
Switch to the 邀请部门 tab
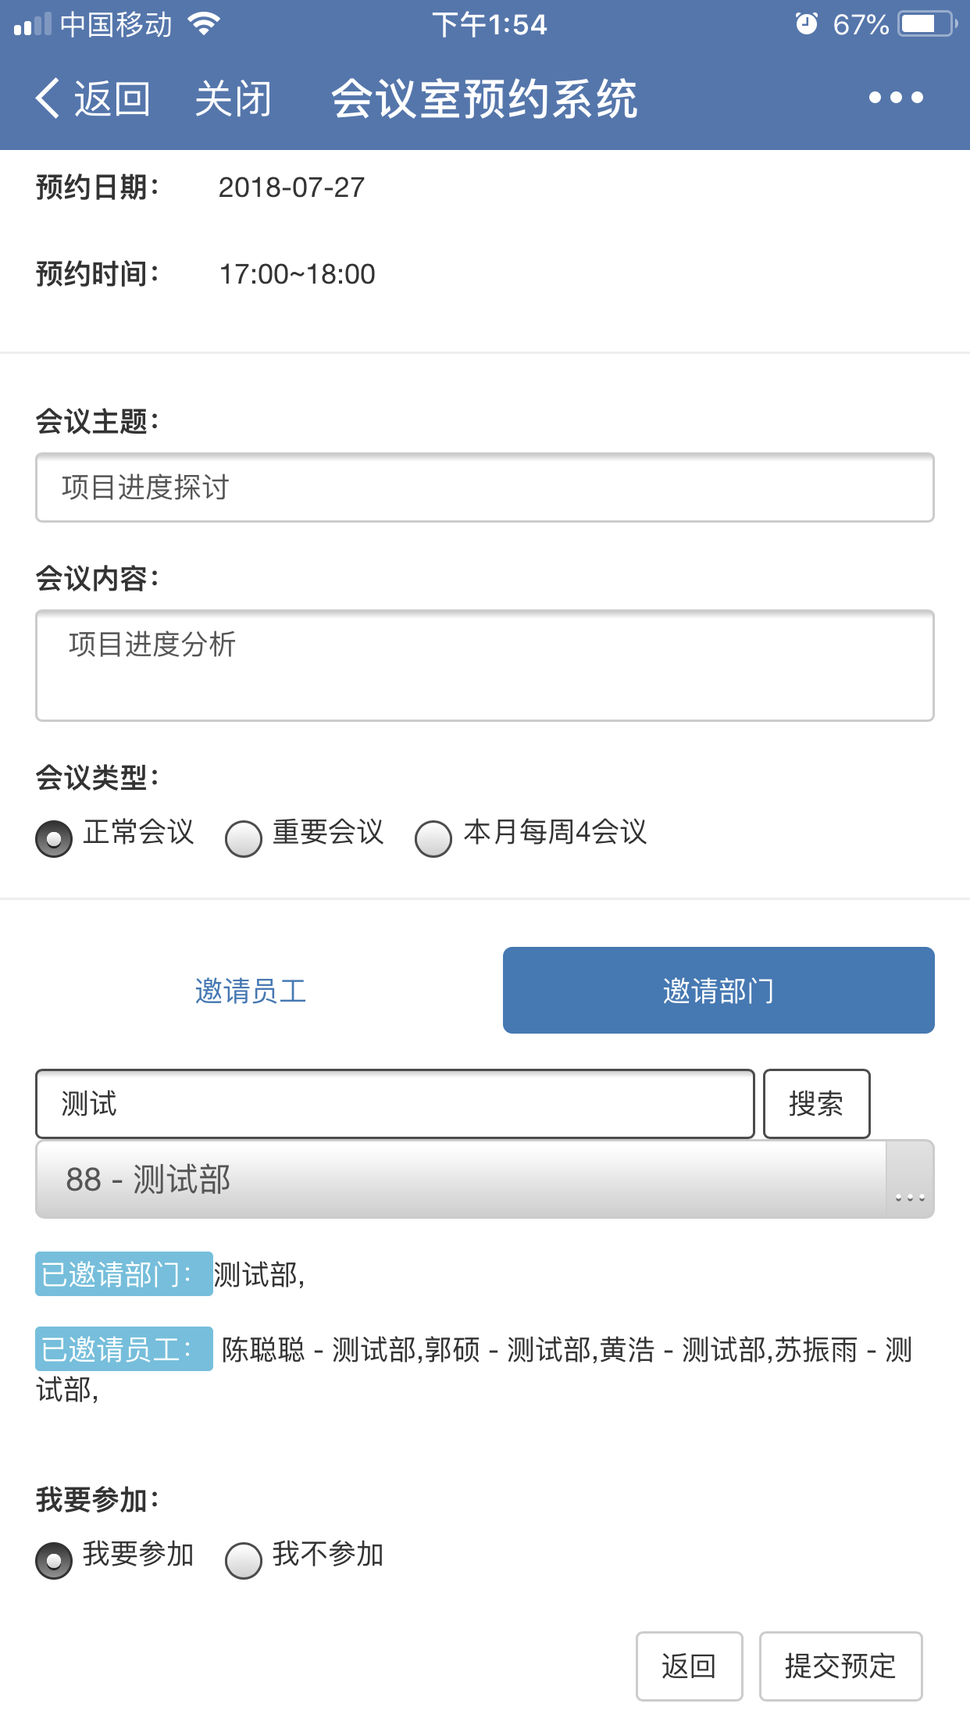[x=719, y=991]
